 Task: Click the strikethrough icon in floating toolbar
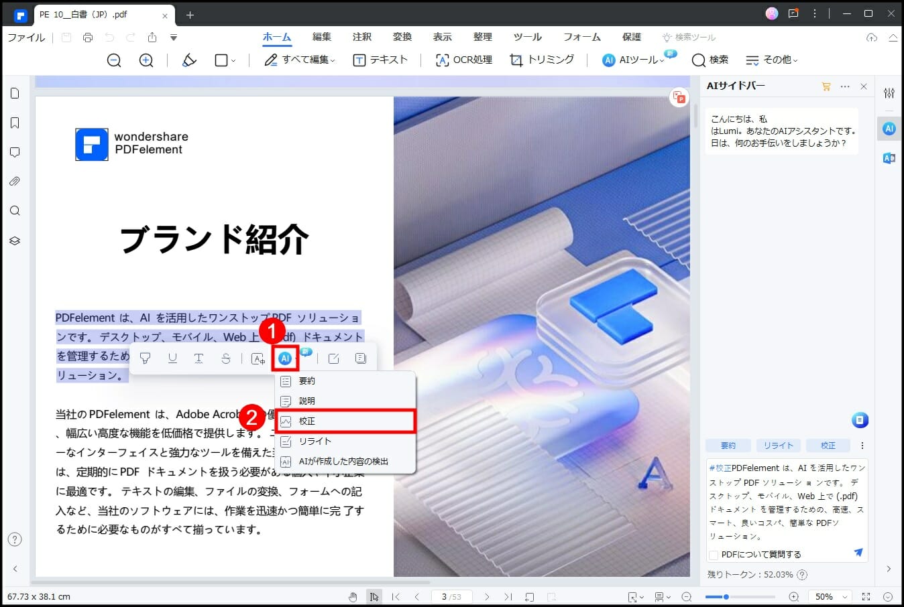[226, 358]
